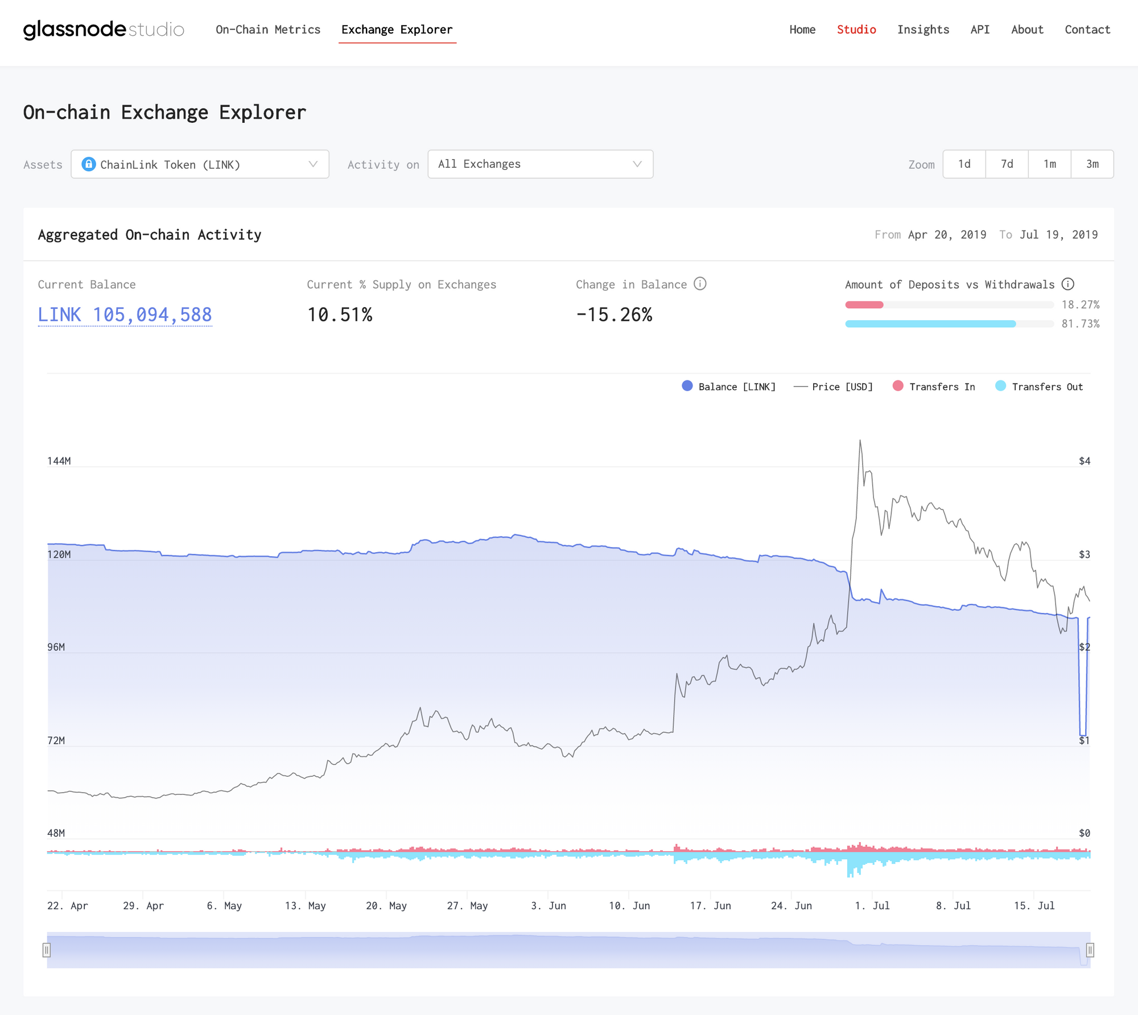Click the right range navigator handle
The height and width of the screenshot is (1015, 1138).
pos(1090,950)
